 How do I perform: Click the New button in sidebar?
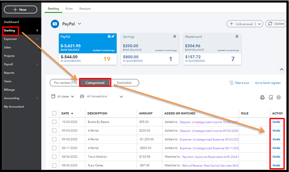point(20,9)
